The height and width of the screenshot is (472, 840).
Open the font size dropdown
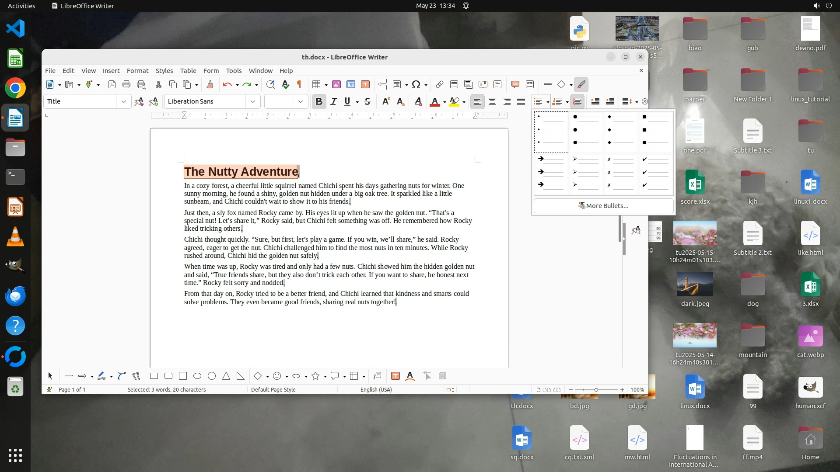tap(300, 101)
